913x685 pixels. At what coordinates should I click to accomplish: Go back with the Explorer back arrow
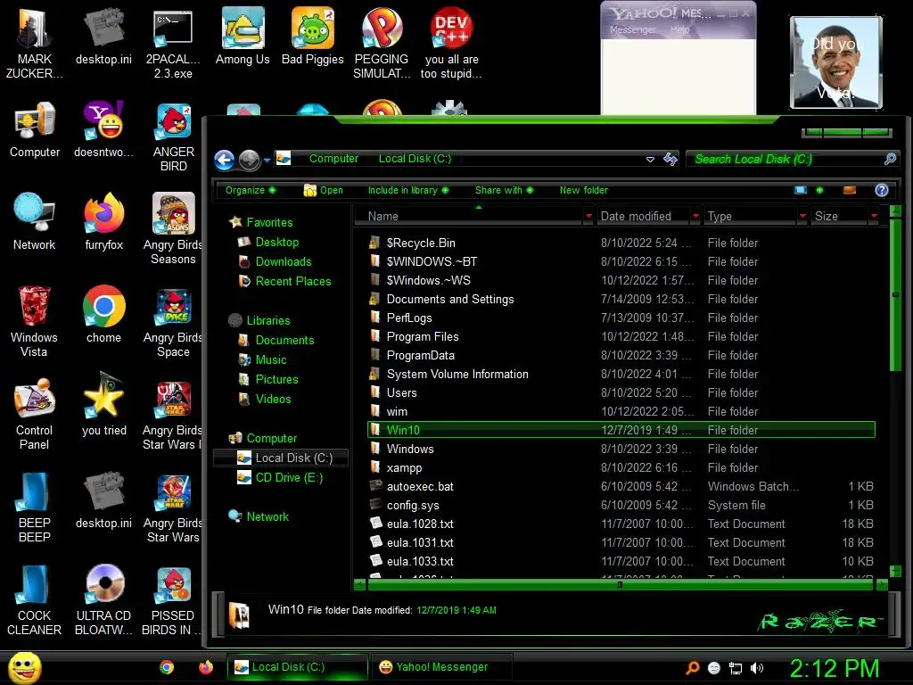pyautogui.click(x=224, y=160)
